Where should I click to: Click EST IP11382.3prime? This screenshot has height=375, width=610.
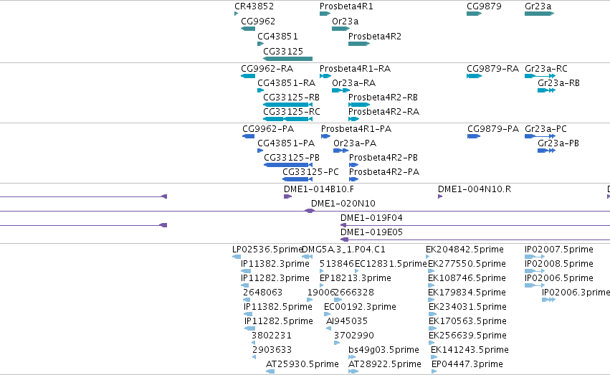[246, 272]
